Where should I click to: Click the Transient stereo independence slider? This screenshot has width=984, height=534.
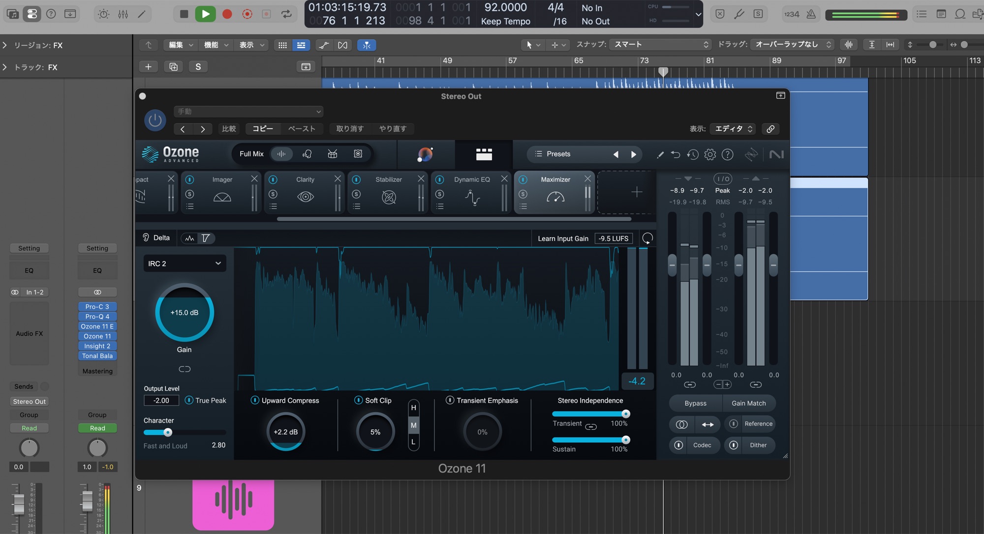click(590, 414)
